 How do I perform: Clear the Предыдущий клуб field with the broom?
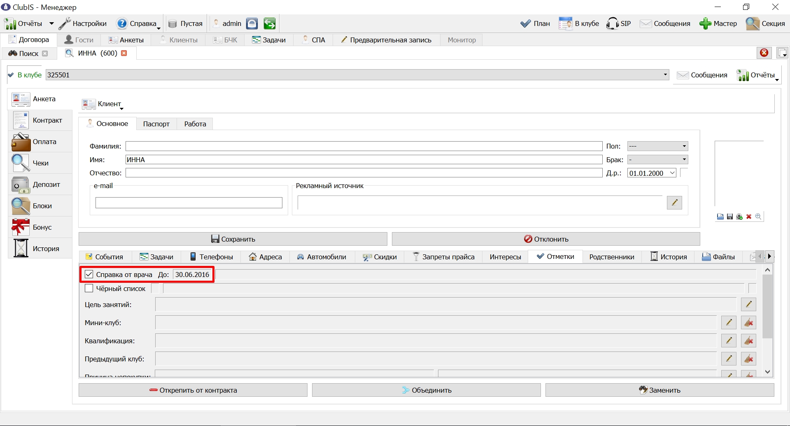[x=748, y=359]
